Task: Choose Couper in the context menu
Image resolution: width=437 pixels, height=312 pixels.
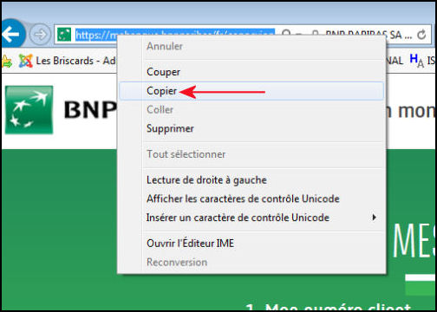Action: pyautogui.click(x=251, y=72)
